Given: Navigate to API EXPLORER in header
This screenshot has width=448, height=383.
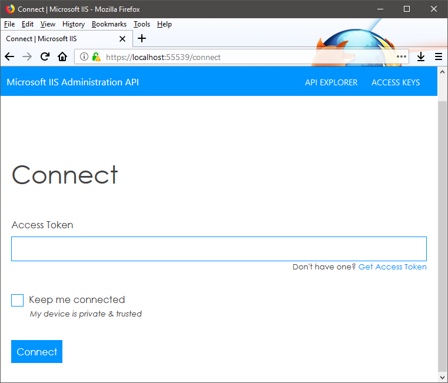Looking at the screenshot, I should (331, 82).
